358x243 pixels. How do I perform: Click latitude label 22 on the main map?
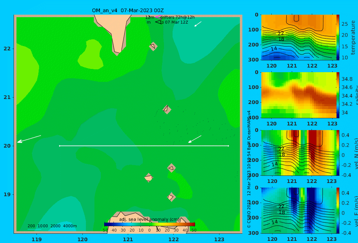coord(7,49)
